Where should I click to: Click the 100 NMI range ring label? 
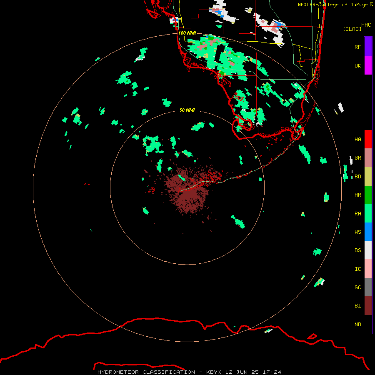pos(187,33)
